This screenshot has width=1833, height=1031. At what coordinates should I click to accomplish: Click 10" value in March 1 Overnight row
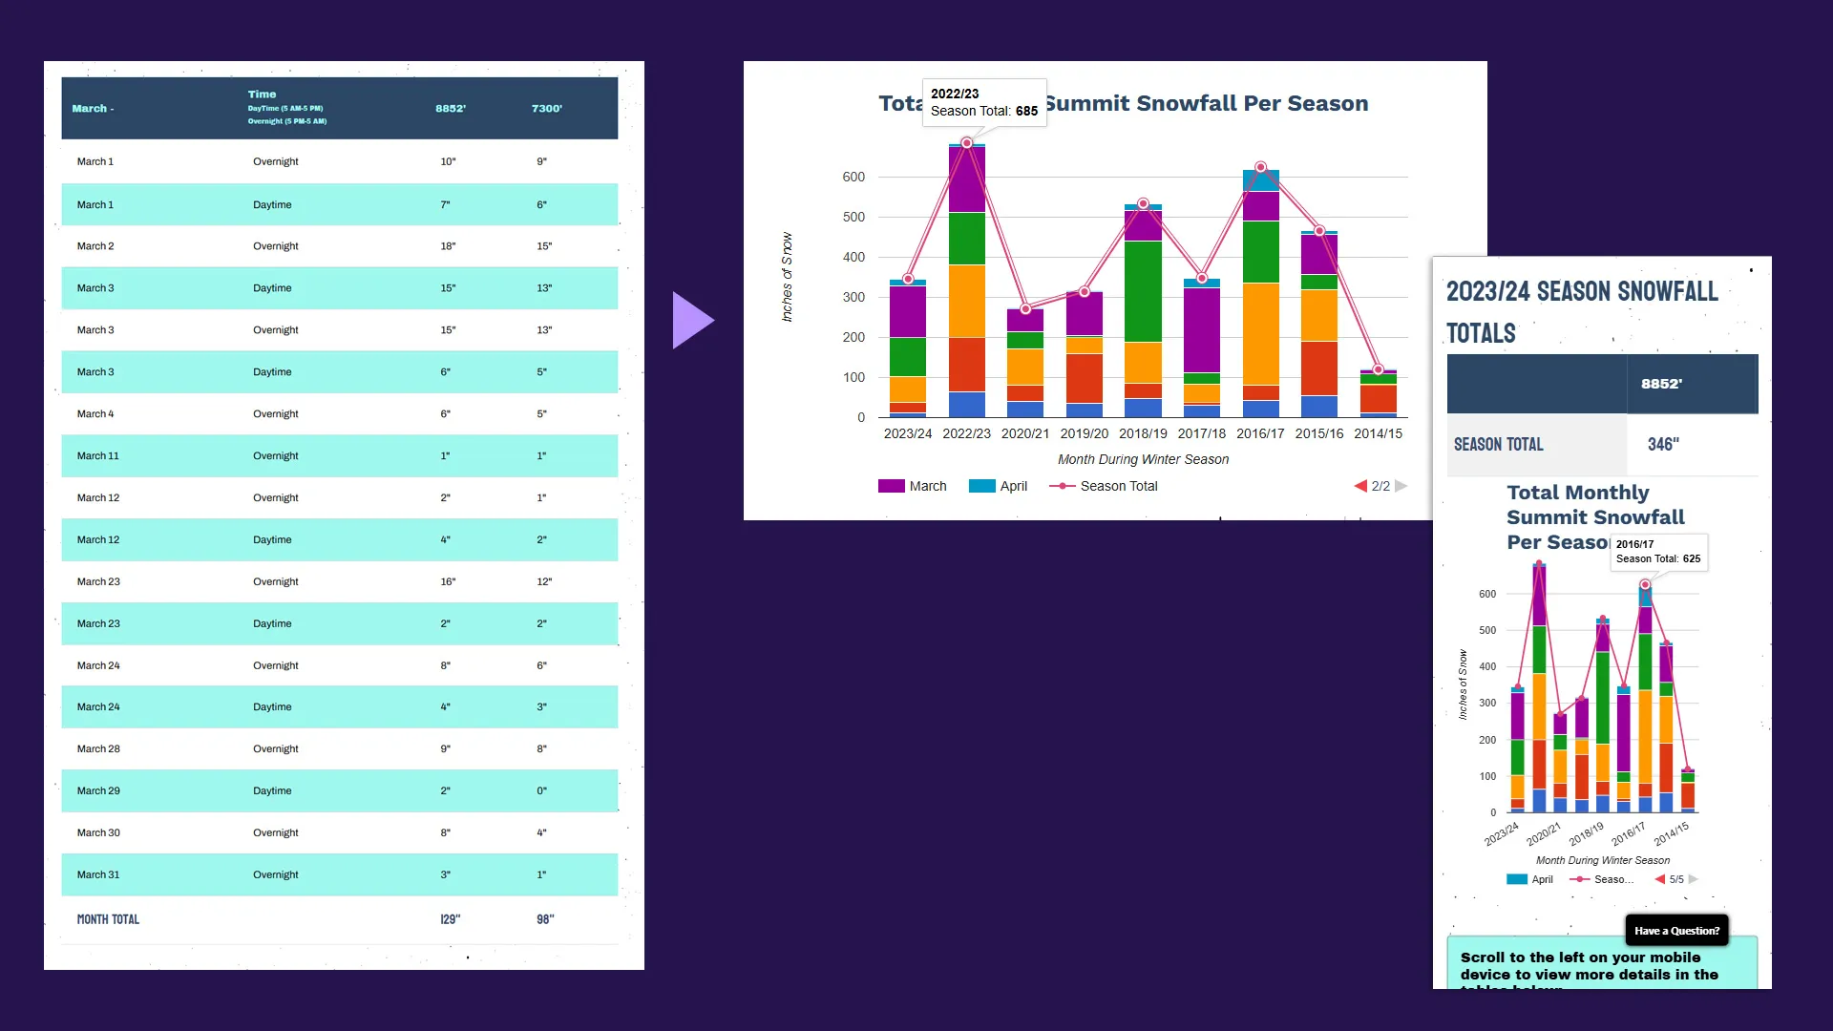[448, 162]
